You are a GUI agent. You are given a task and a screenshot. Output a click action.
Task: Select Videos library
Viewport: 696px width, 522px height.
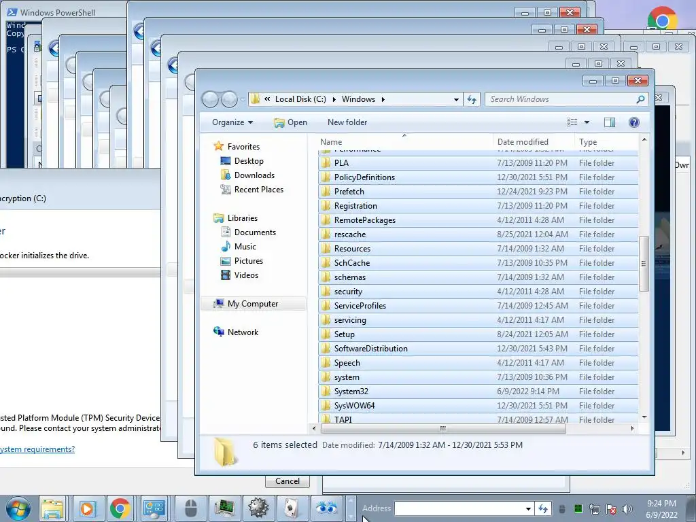click(246, 275)
